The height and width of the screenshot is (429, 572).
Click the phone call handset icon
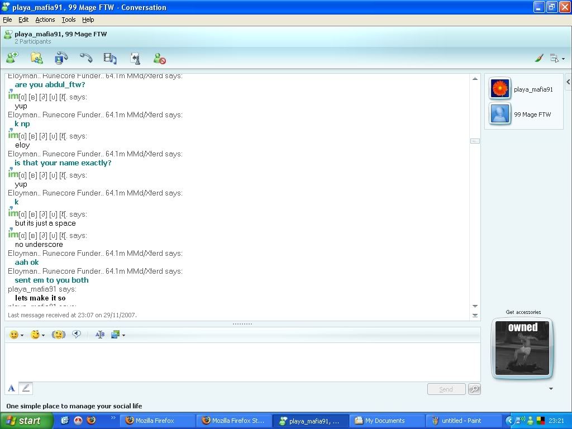tap(85, 58)
